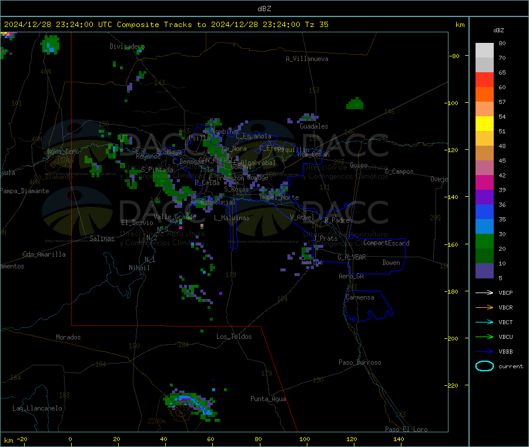The width and height of the screenshot is (529, 447).
Task: Select the magenta 39-42 dBZ swatch
Action: 484,182
